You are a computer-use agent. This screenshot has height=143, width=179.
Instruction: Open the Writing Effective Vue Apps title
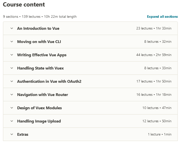[42, 55]
